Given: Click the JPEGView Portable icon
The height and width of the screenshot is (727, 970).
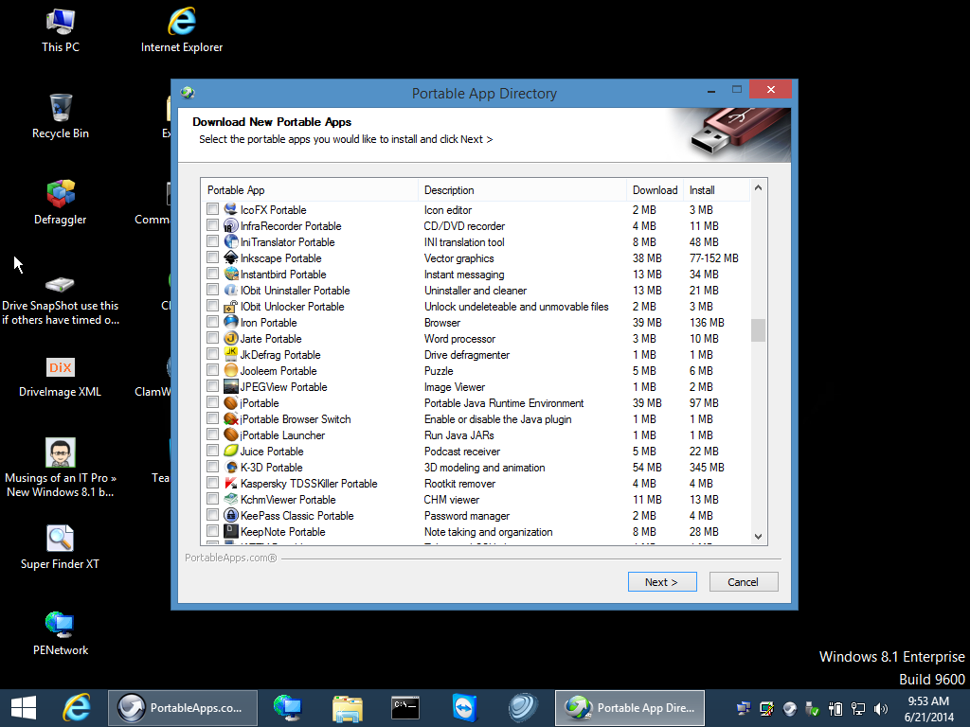Looking at the screenshot, I should point(231,386).
